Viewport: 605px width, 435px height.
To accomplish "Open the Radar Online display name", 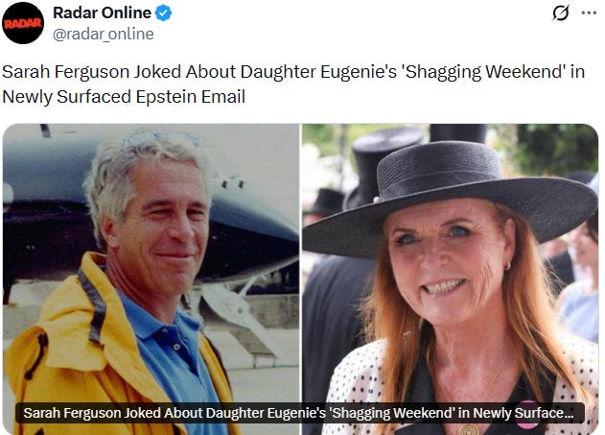I will 102,12.
